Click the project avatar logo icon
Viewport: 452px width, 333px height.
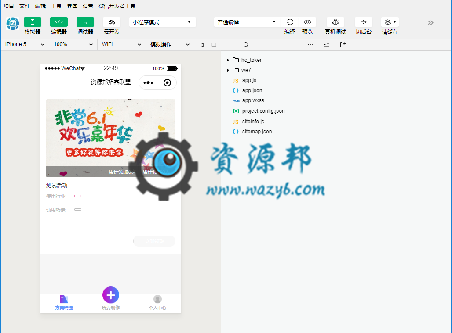coord(13,24)
